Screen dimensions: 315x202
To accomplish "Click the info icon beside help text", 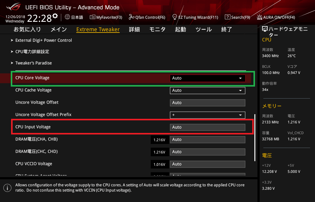I will click(7, 188).
